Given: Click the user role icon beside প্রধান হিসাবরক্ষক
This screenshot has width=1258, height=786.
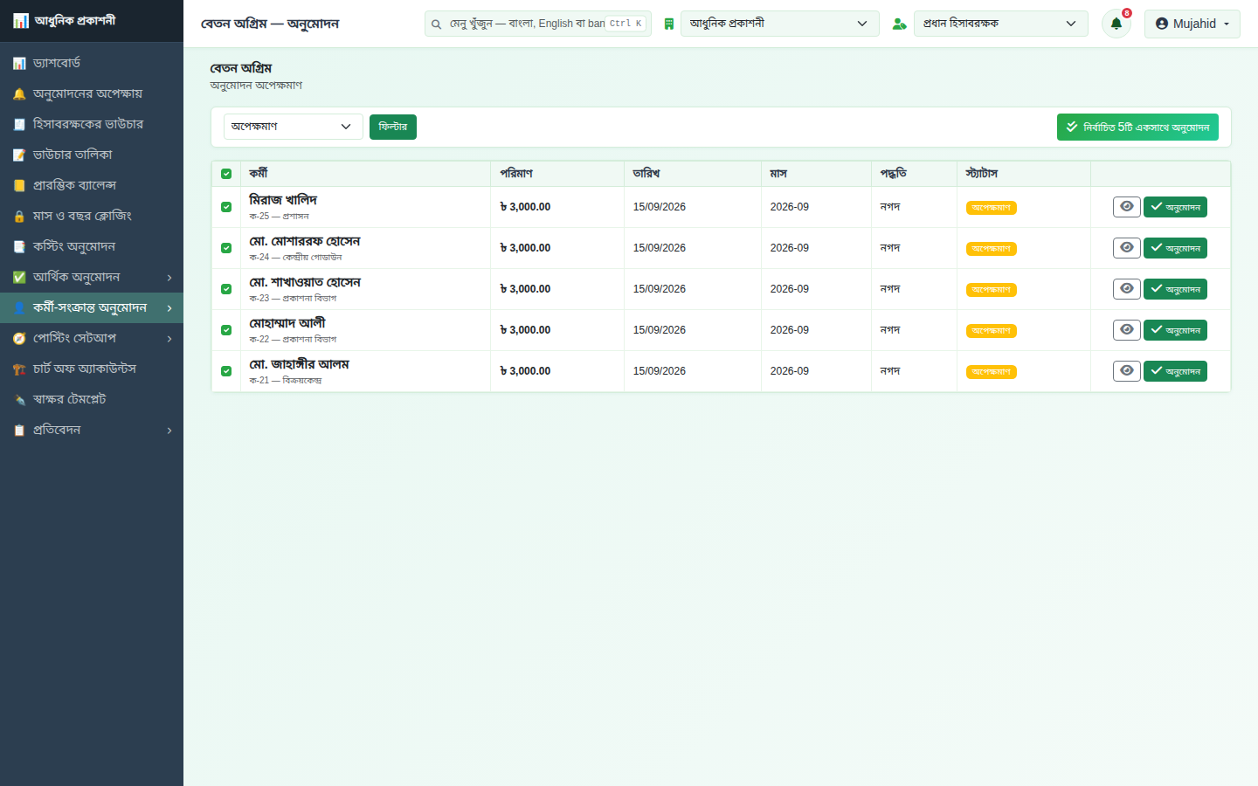Looking at the screenshot, I should pyautogui.click(x=899, y=24).
